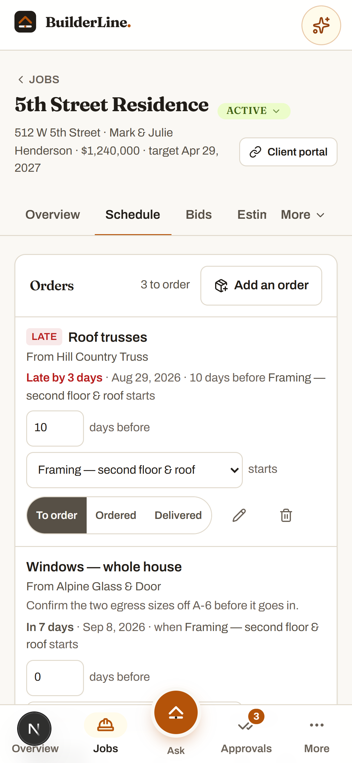Screen dimensions: 352x763
Task: Mark Roof trusses as Delivered
Action: [178, 515]
